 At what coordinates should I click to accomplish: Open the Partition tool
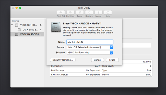tap(70, 13)
